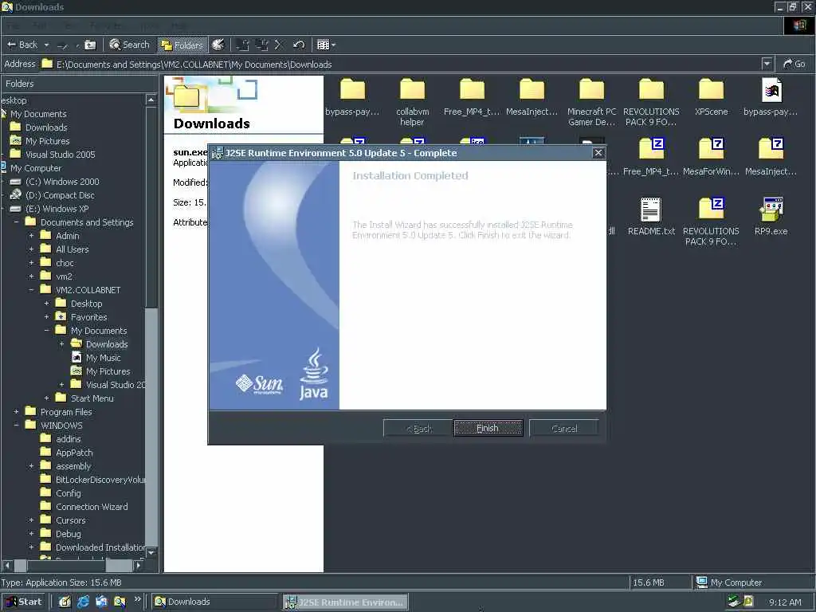Select the bypass-pay... video file icon
The height and width of the screenshot is (612, 816).
[771, 96]
